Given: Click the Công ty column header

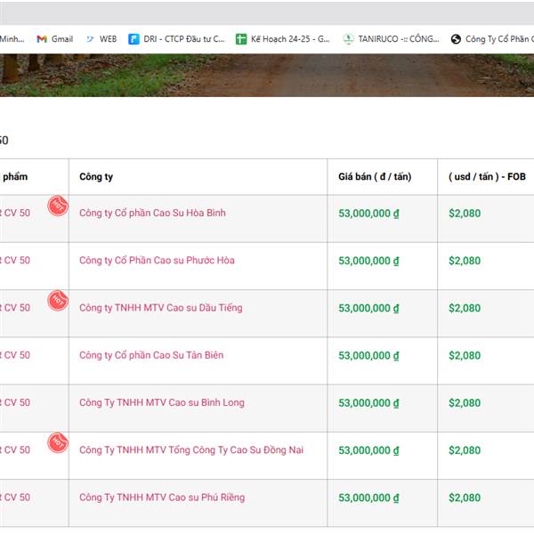Looking at the screenshot, I should coord(96,177).
